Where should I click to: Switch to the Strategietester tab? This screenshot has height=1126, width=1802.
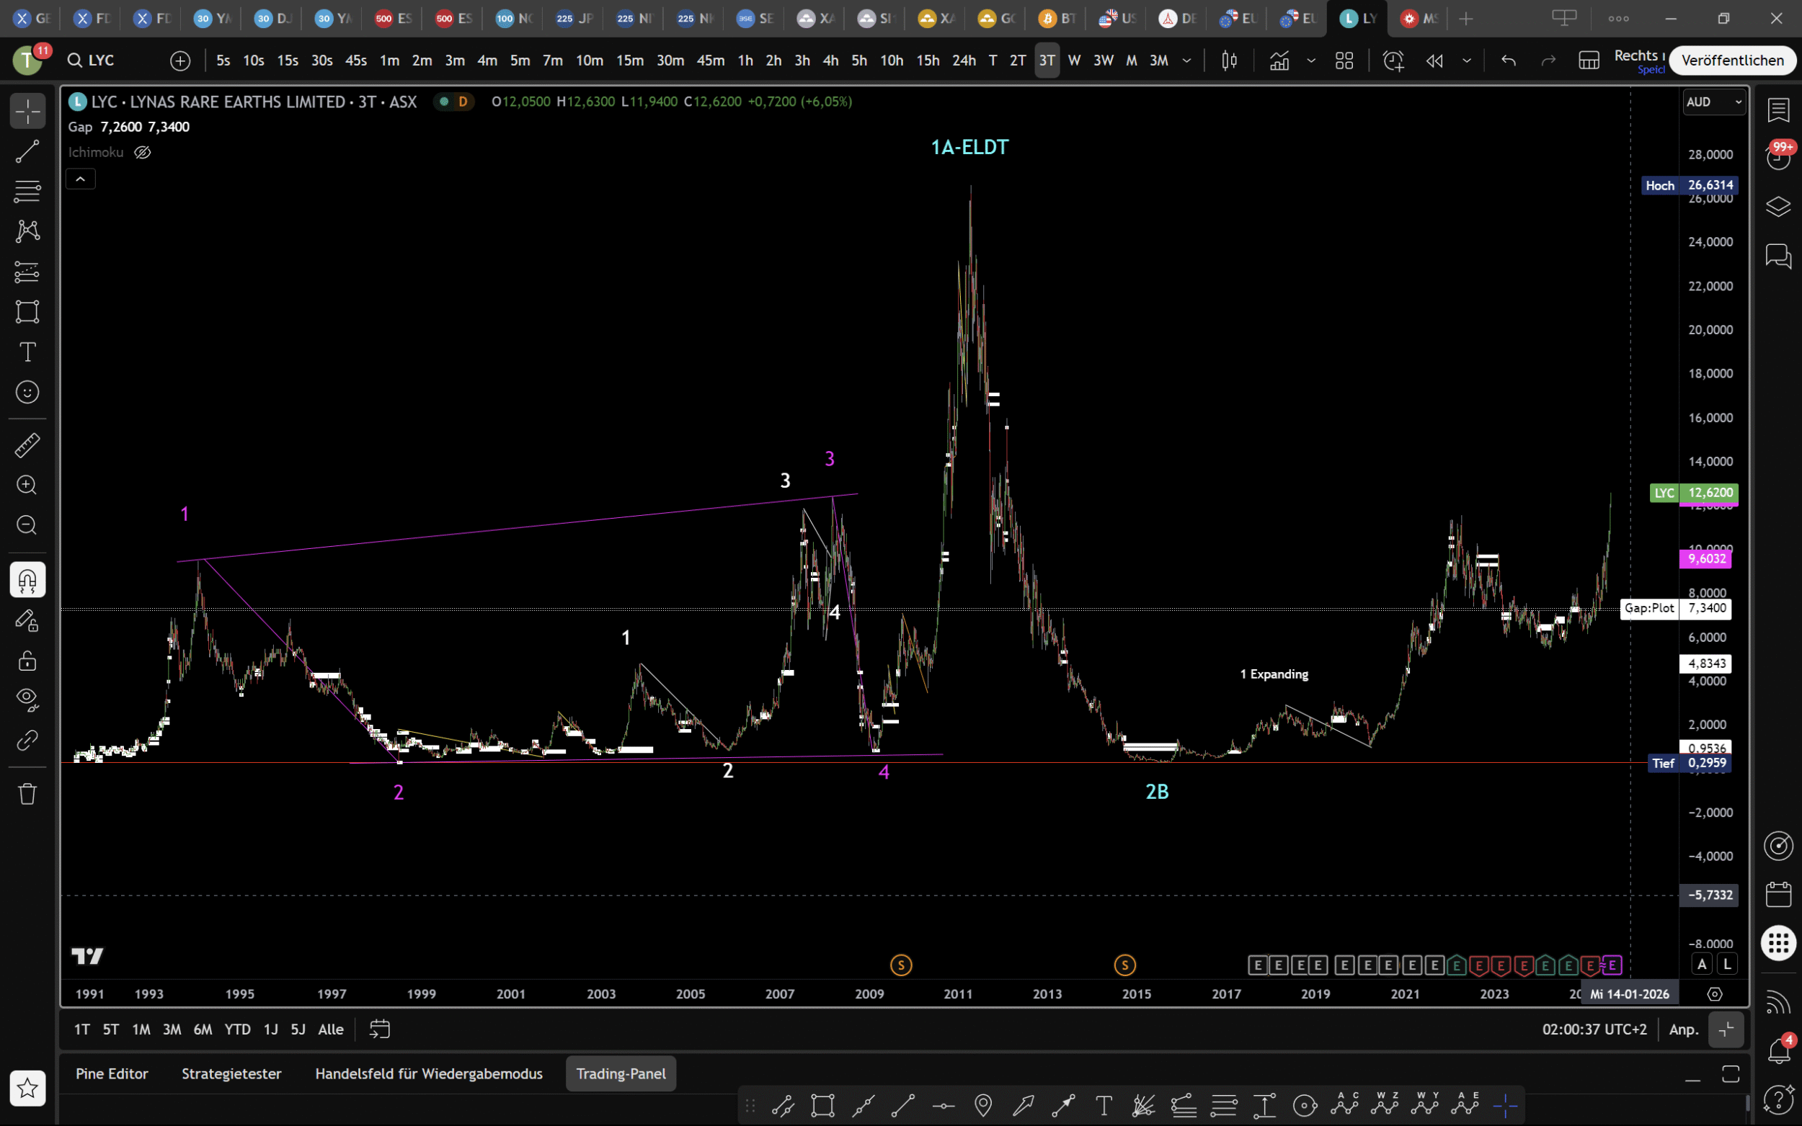pyautogui.click(x=231, y=1073)
